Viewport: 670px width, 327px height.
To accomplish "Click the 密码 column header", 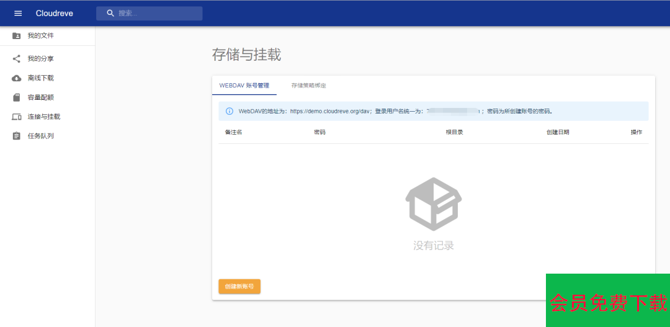I will (319, 132).
